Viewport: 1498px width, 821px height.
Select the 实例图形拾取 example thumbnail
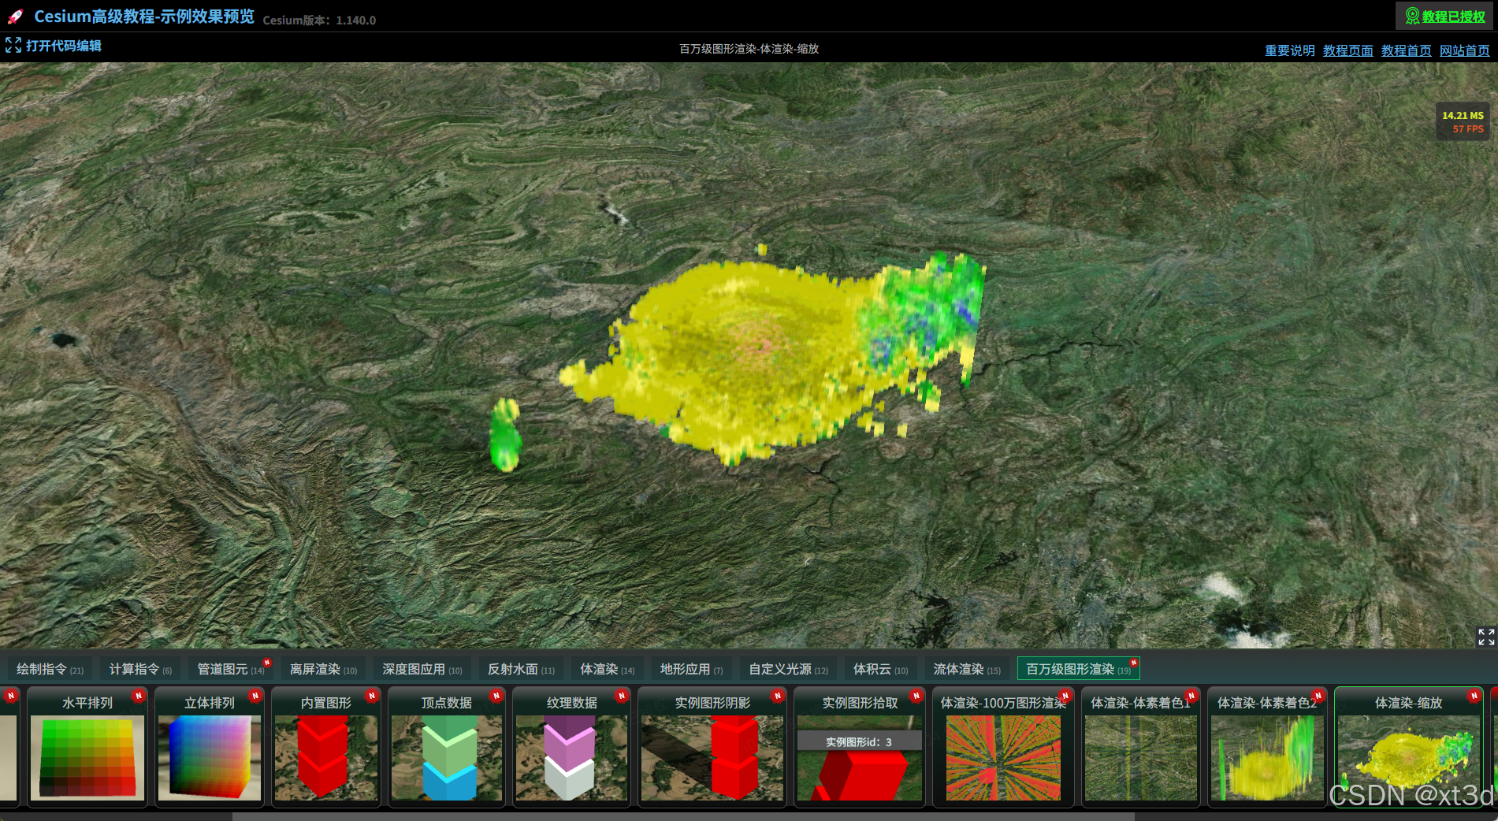pyautogui.click(x=860, y=747)
